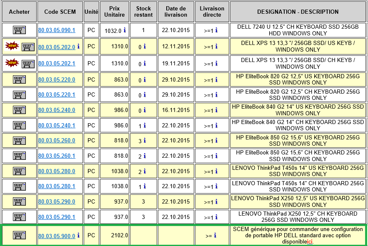Image resolution: width=368 pixels, height=246 pixels.
Task: Buy item 80.03.05.260.1 via cart icon
Action: [19, 156]
